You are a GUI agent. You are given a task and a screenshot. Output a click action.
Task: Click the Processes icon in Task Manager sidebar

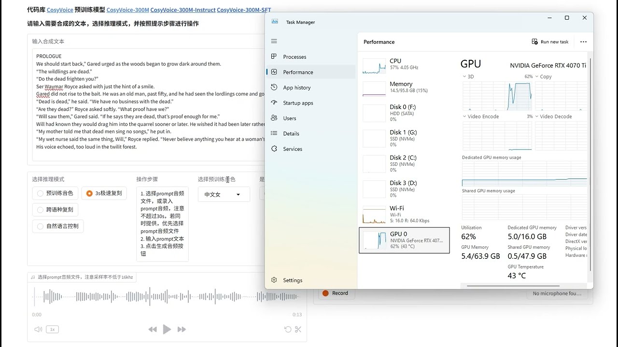click(x=274, y=57)
